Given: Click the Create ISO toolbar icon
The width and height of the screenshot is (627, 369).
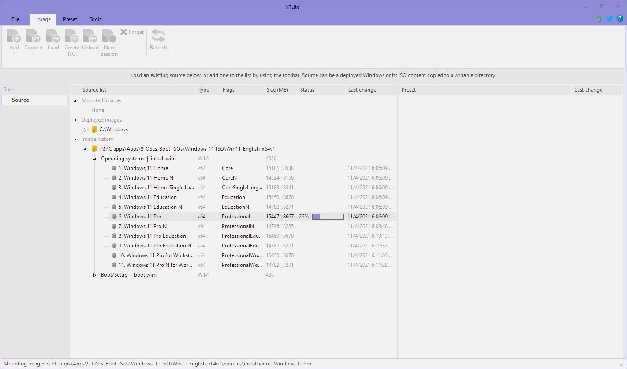Looking at the screenshot, I should (72, 36).
